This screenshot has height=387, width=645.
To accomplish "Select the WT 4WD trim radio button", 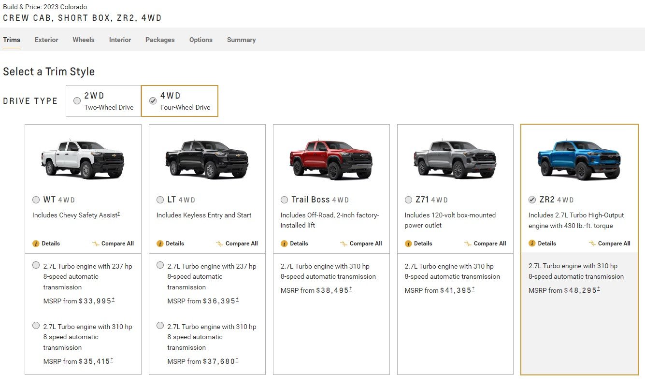I will point(36,200).
